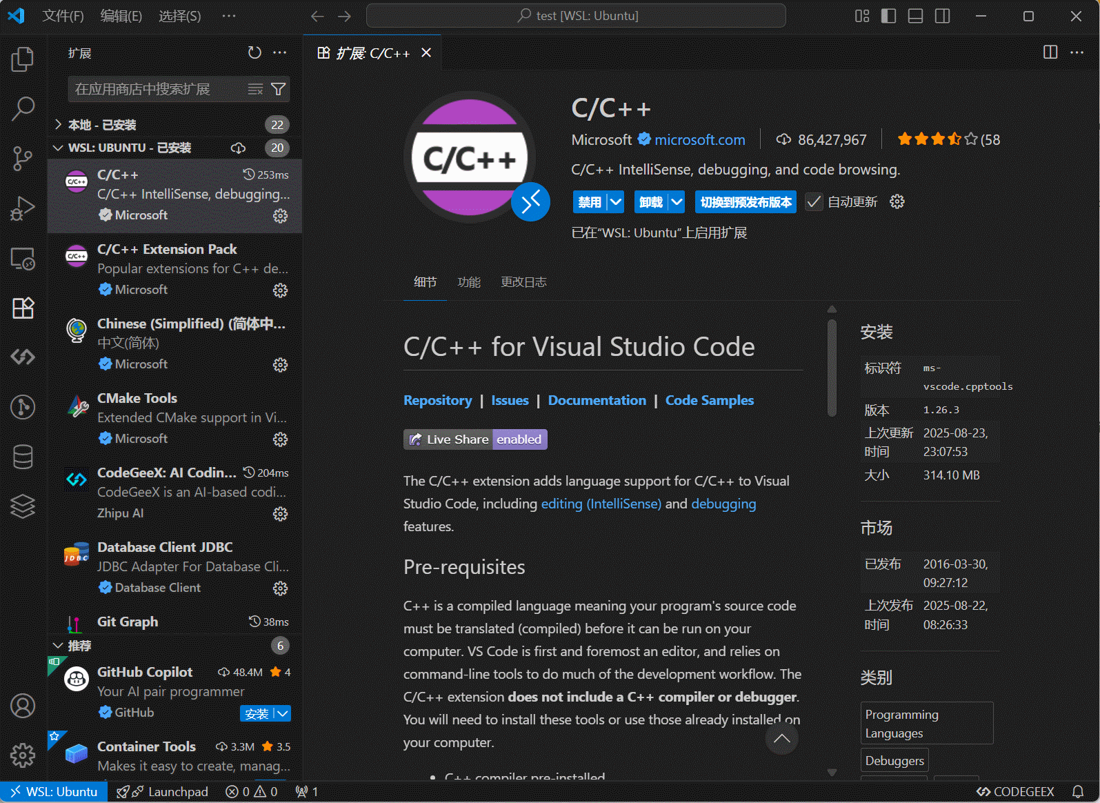
Task: Click the disable extension button
Action: point(590,202)
